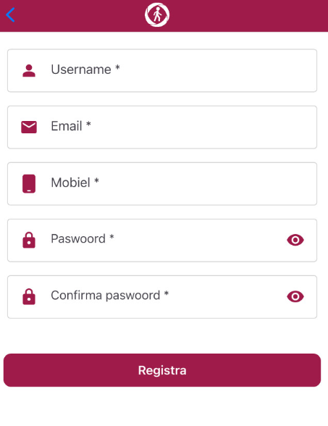Screen dimensions: 328x426
Task: Click the padlock icon beside Confirma pasword
Action: [x=29, y=297]
